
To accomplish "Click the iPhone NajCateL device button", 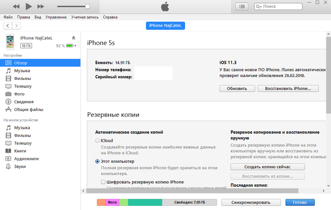I will (165, 26).
